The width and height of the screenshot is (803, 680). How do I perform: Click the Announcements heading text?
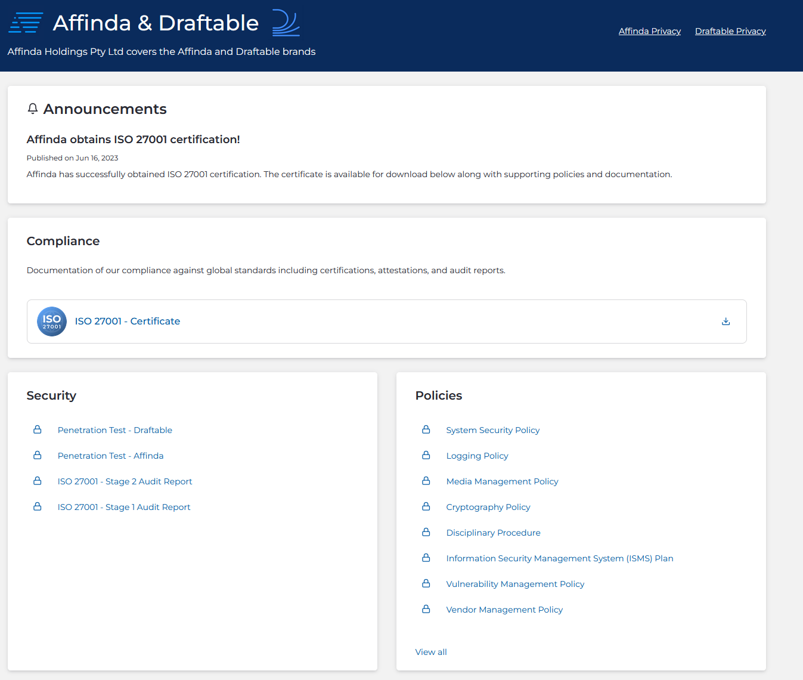pos(105,109)
